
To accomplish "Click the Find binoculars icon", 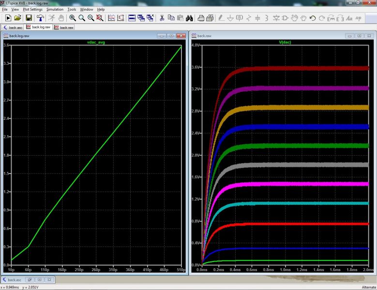I will click(x=190, y=18).
